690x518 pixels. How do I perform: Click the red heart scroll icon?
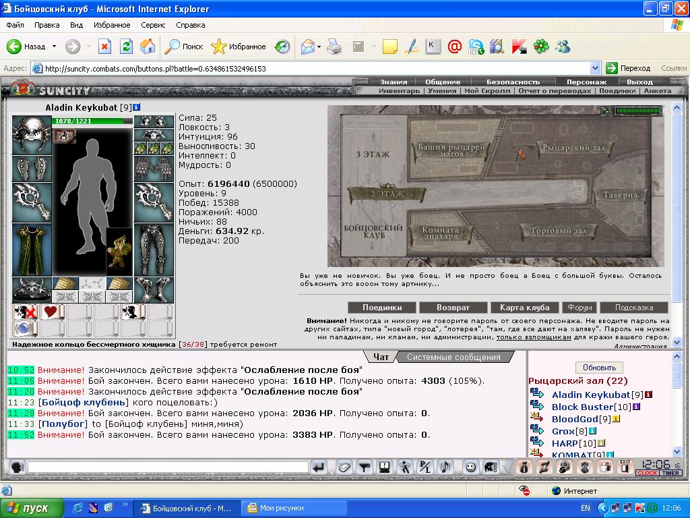(51, 312)
